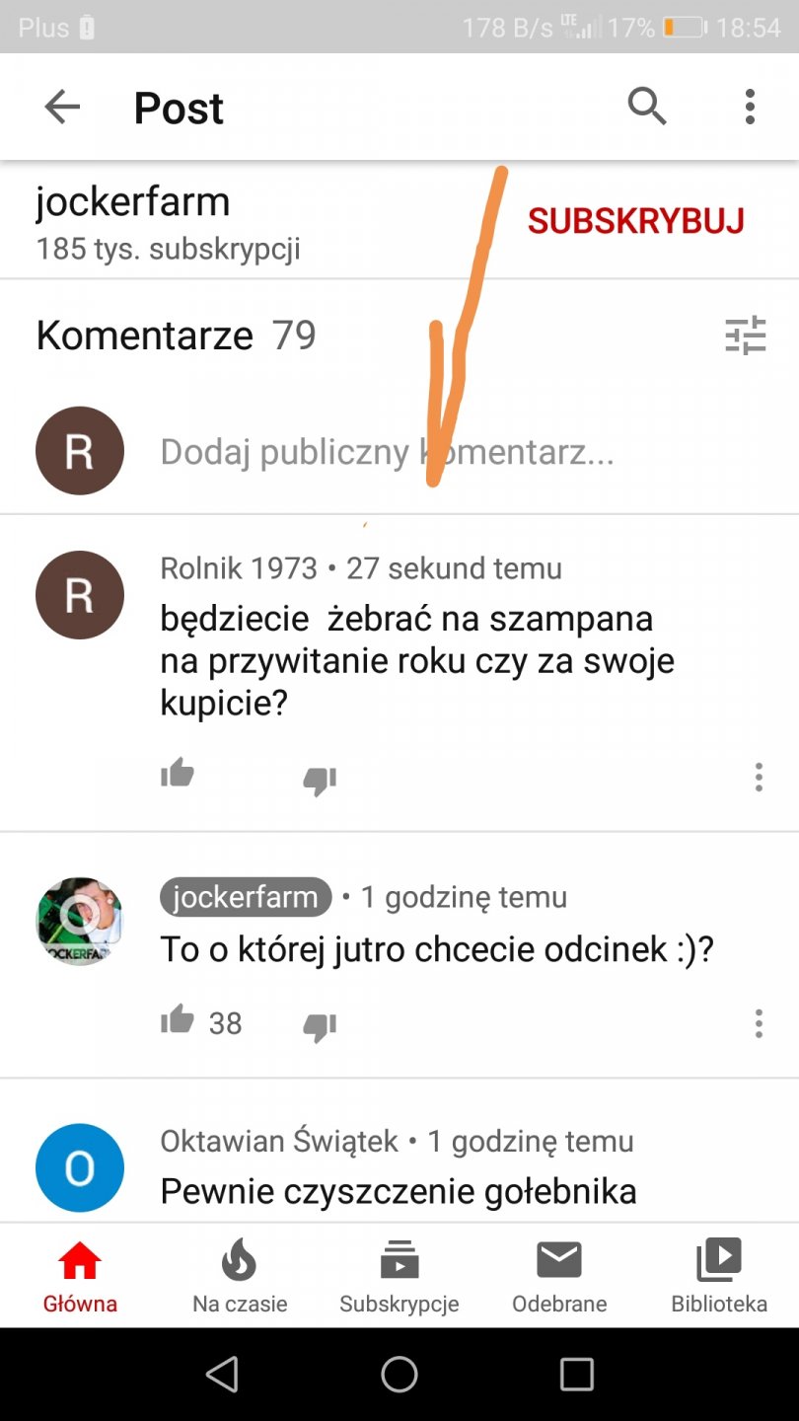799x1421 pixels.
Task: Open search with the magnifier icon
Action: tap(647, 106)
